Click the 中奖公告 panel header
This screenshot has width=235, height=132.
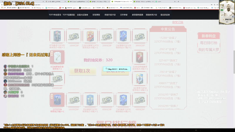(x=168, y=29)
